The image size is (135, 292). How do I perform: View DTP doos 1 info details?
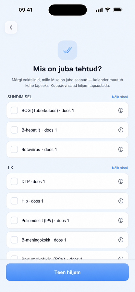pos(121,181)
